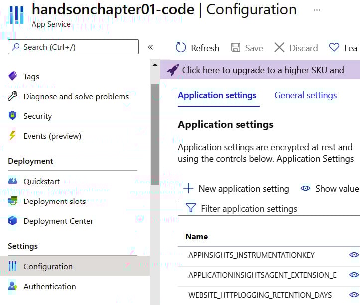The image size is (360, 305).
Task: Click the Configuration sliders icon in sidebar
Action: pos(12,266)
